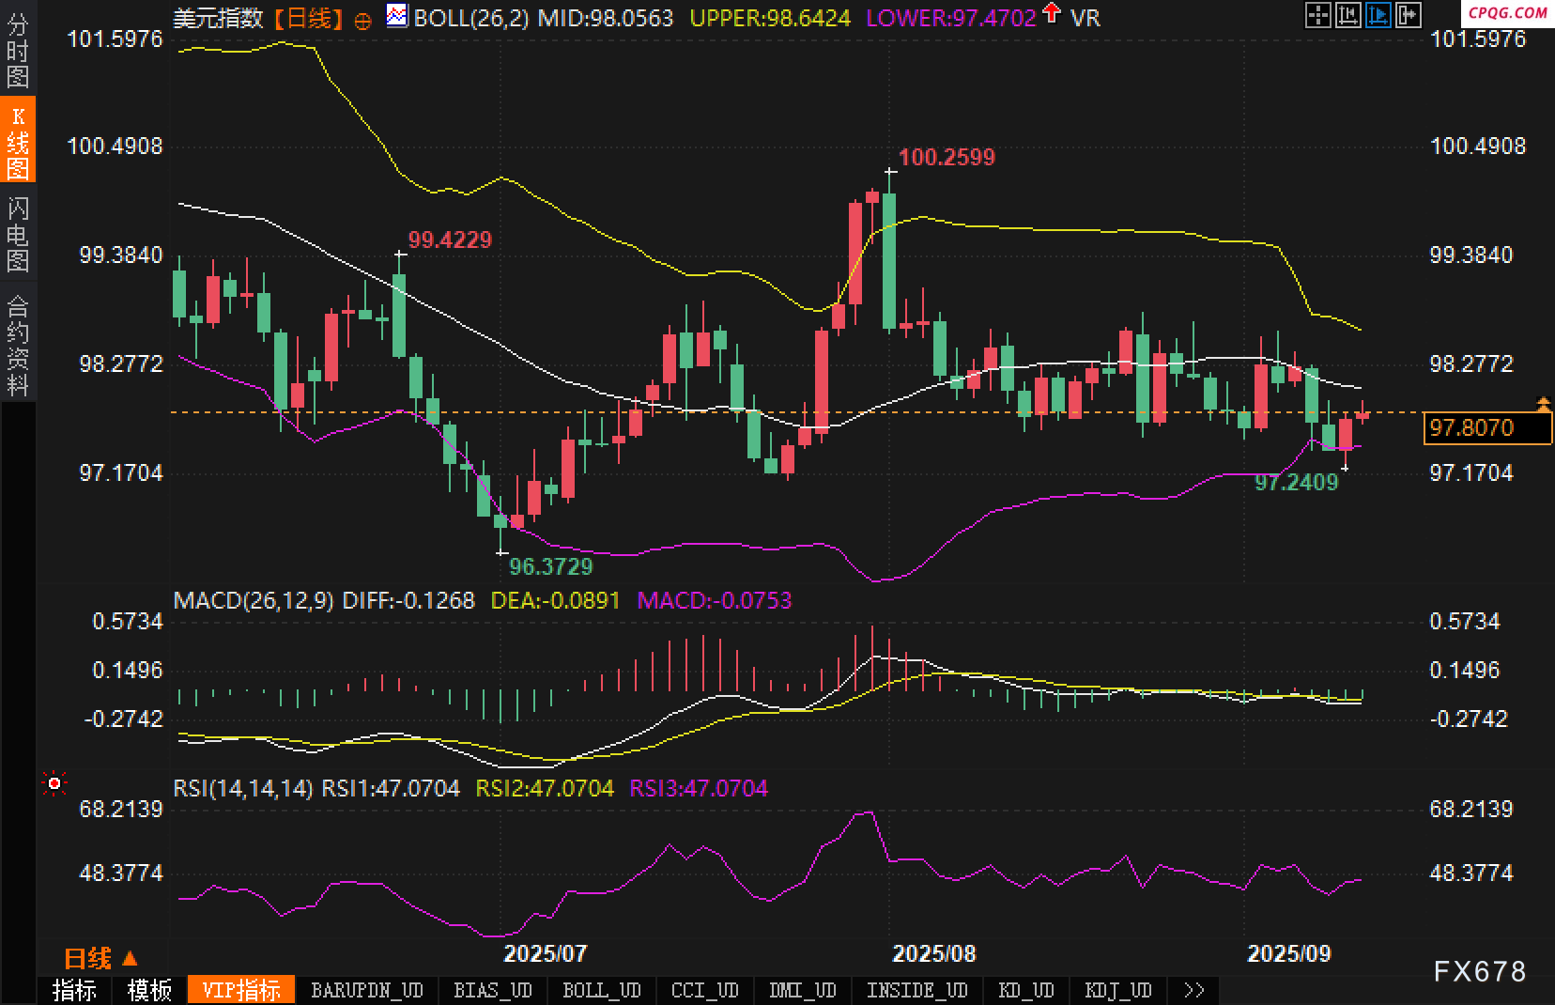Click the red sun icon beside RSI panel

[54, 783]
